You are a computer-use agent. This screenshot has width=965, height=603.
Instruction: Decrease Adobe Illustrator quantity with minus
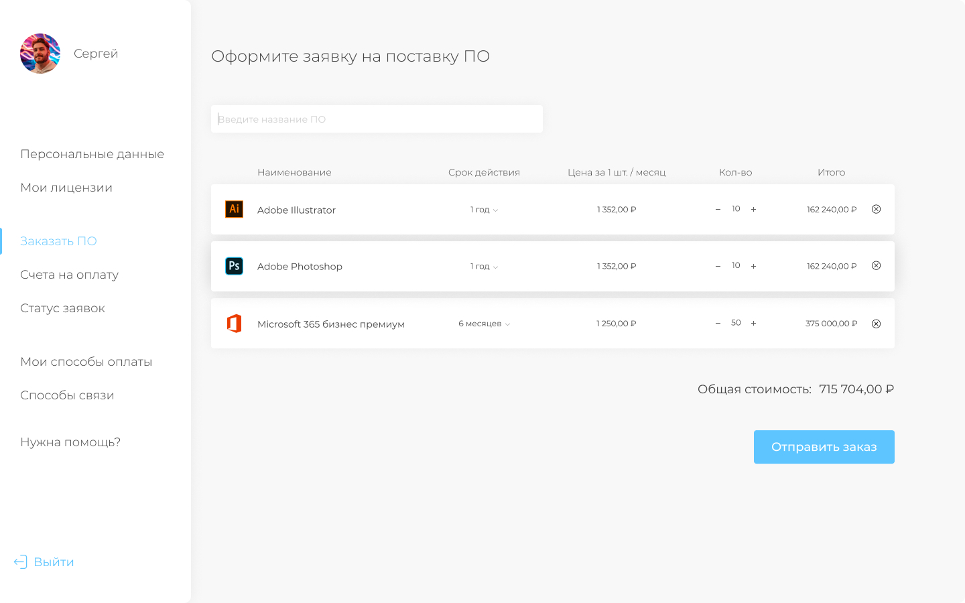tap(718, 209)
